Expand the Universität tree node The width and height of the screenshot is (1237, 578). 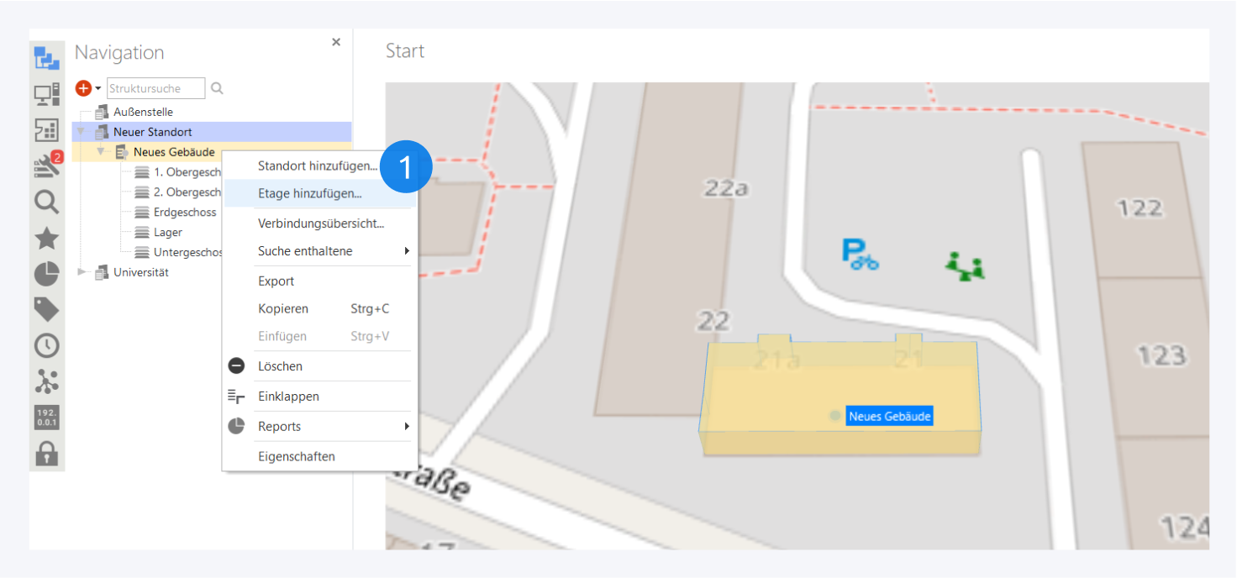click(x=82, y=272)
